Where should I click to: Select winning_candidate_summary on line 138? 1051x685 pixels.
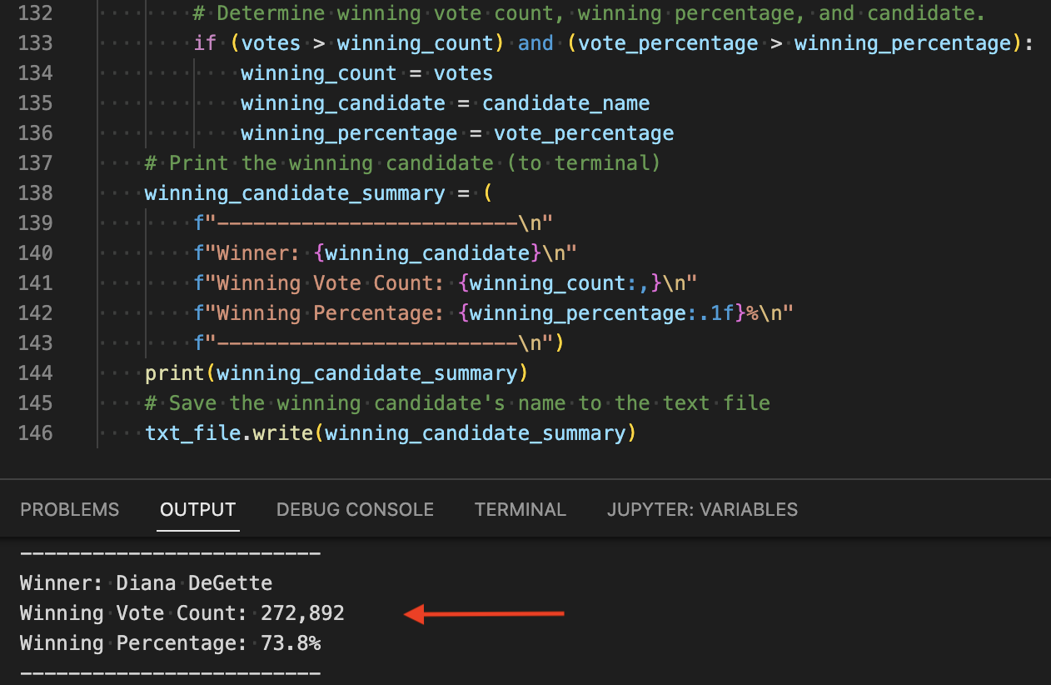293,192
